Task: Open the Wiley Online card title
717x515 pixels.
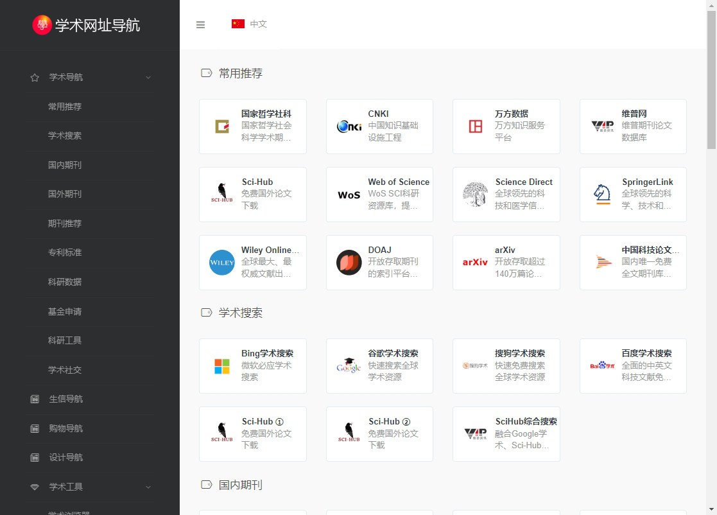Action: [270, 250]
